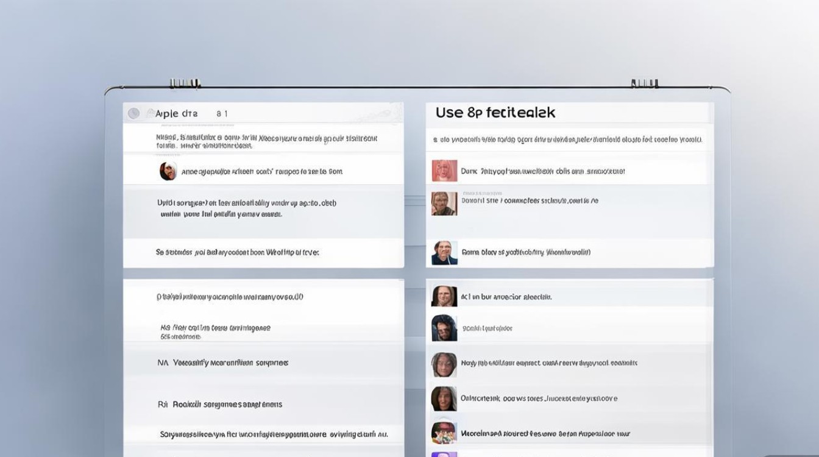Image resolution: width=819 pixels, height=457 pixels.
Task: Select the 'Aiple dta' panel header
Action: [177, 113]
